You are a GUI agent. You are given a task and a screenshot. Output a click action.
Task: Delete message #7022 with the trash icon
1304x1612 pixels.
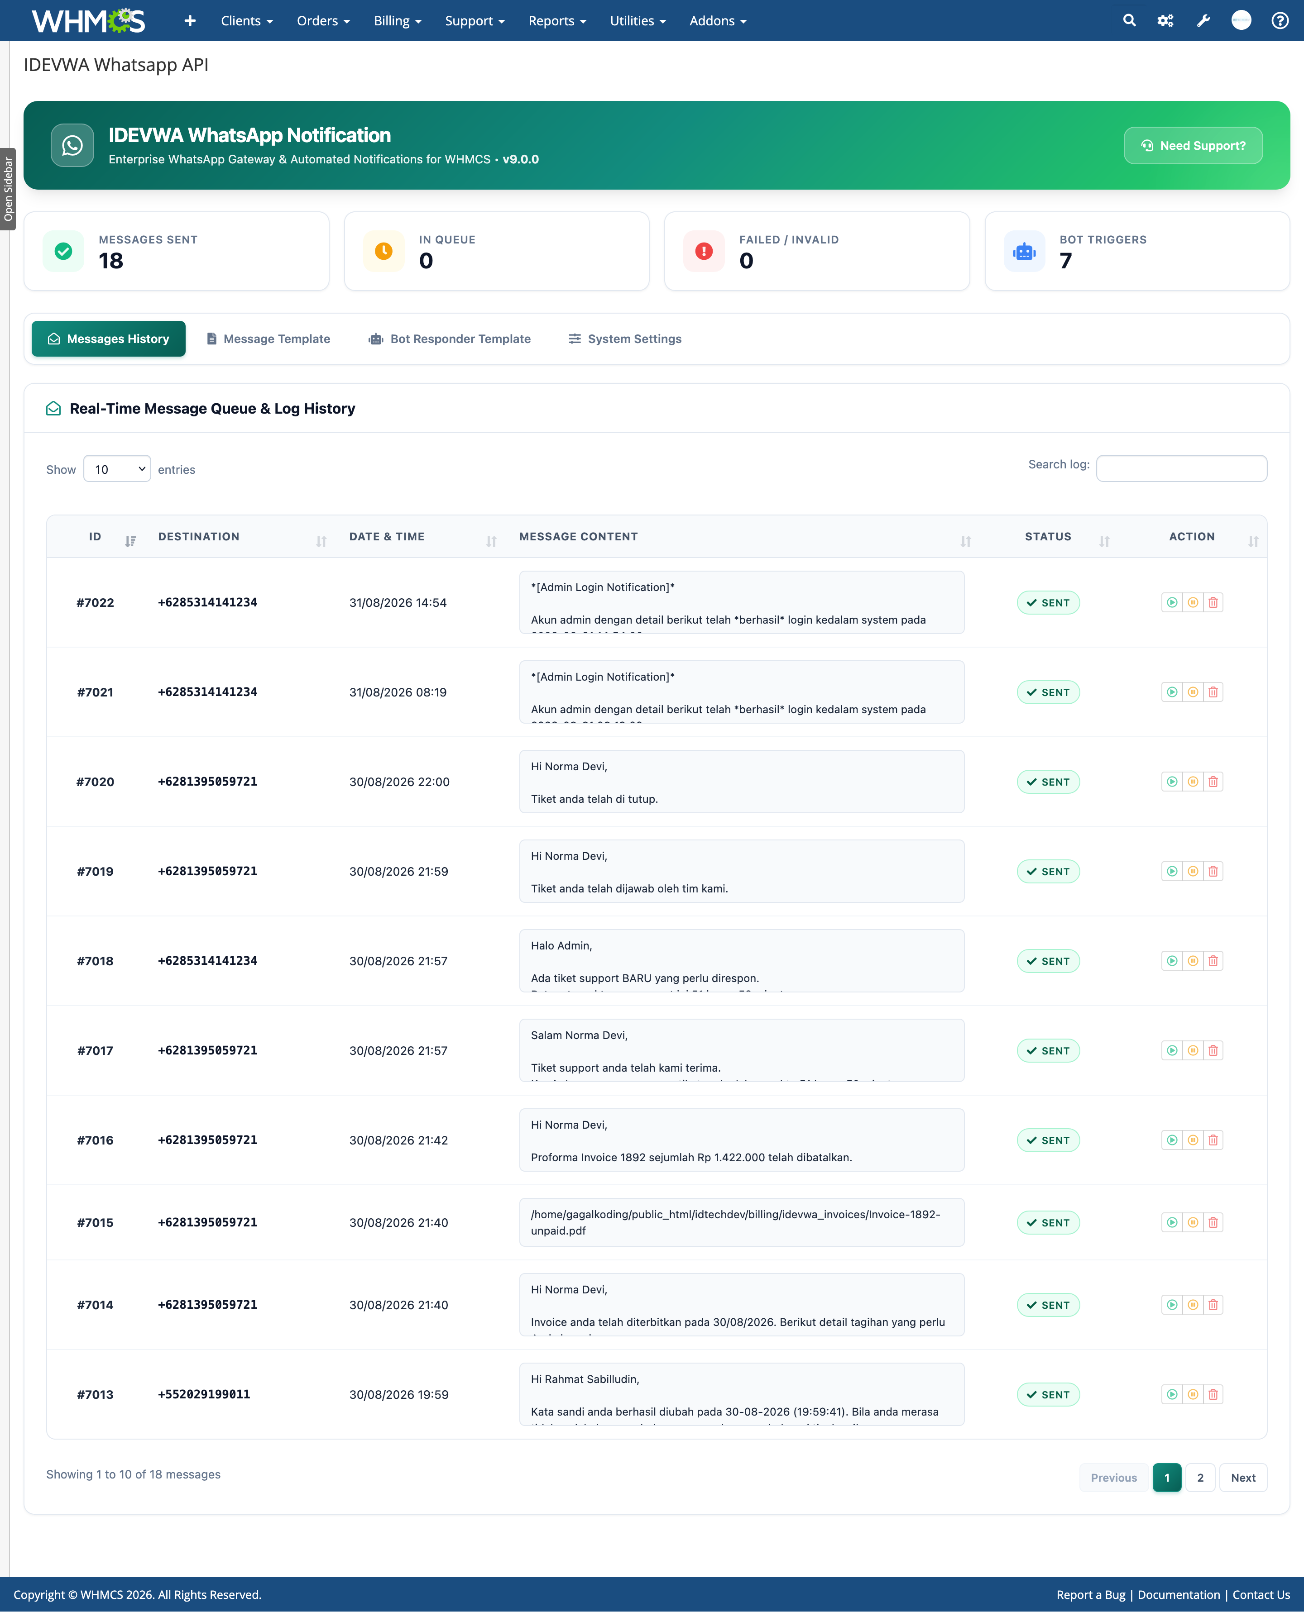click(x=1213, y=602)
